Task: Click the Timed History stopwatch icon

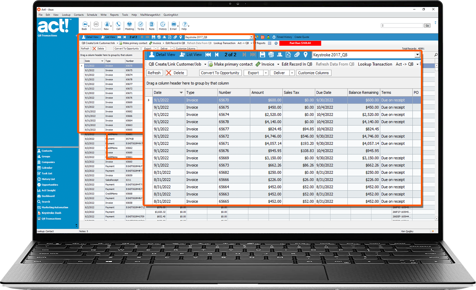Action: pos(274,37)
